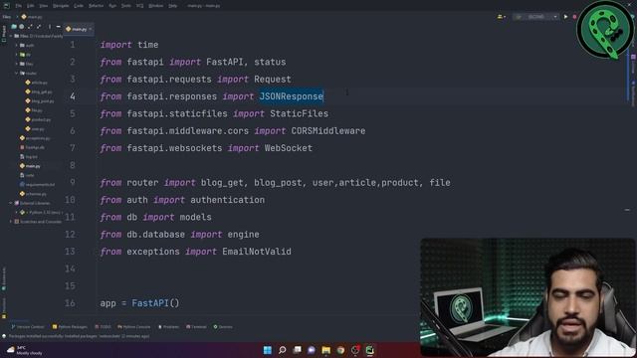Open user.py in the project tree

point(35,129)
